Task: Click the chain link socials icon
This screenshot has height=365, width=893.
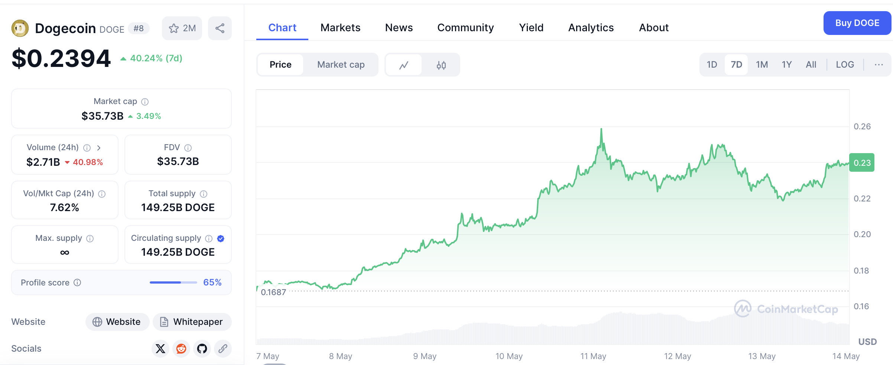Action: pos(223,349)
